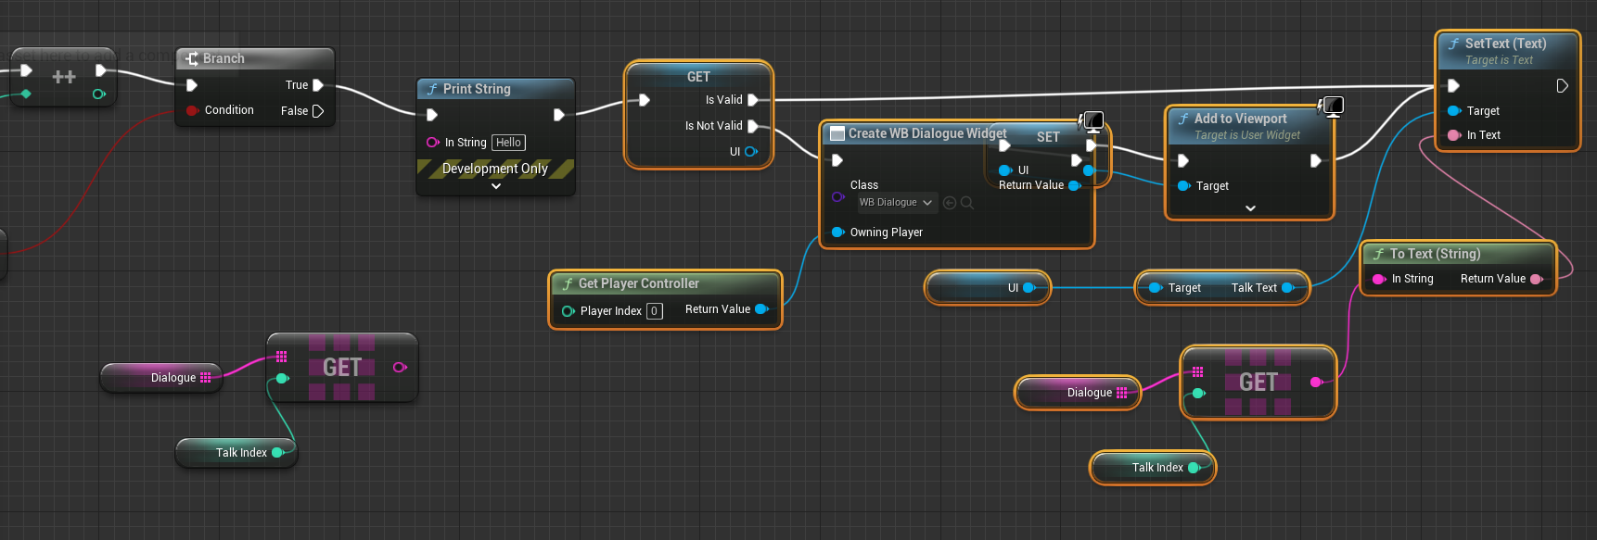Viewport: 1597px width, 540px height.
Task: Click the In Text pin on SetText node
Action: pyautogui.click(x=1453, y=135)
